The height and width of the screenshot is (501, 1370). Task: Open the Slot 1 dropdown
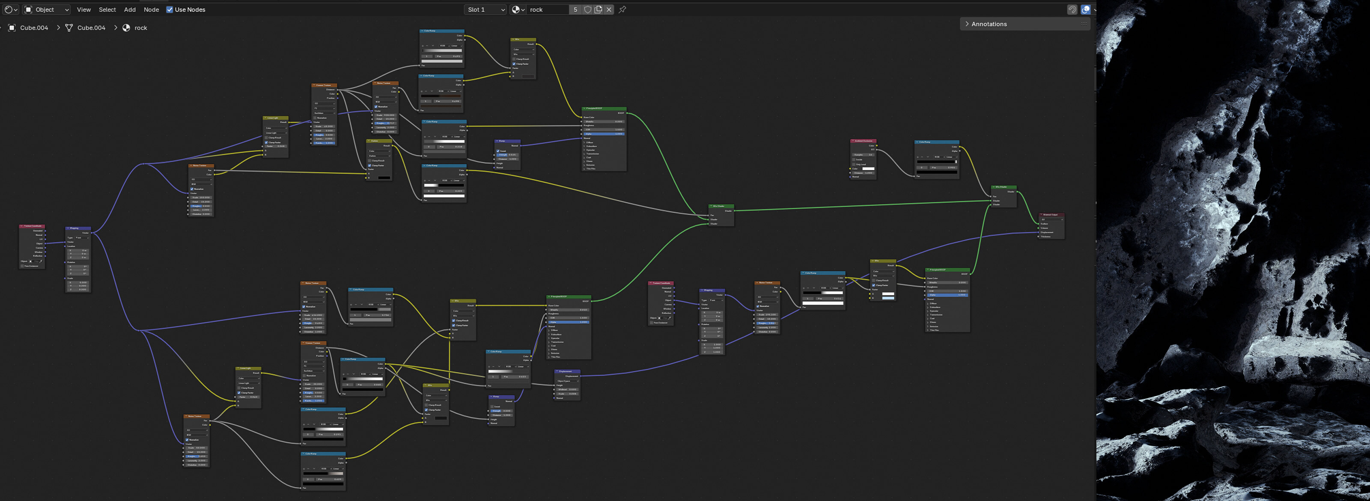(485, 9)
